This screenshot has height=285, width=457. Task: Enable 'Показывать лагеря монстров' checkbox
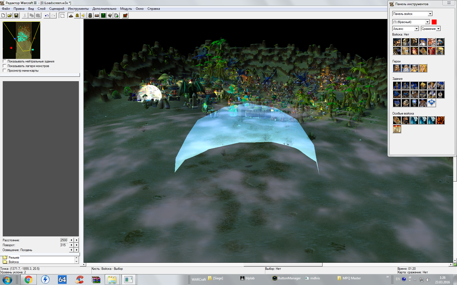click(4, 66)
